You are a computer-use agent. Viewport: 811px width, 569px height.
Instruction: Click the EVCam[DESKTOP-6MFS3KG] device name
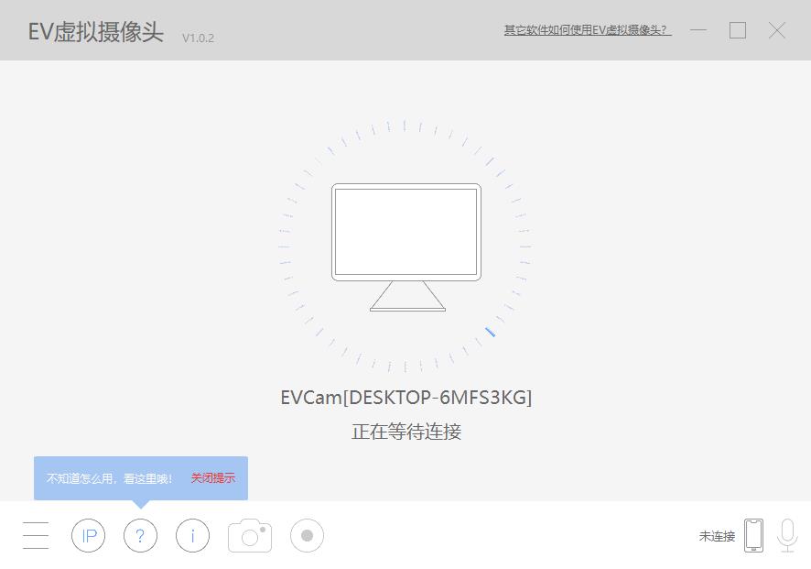pos(406,397)
